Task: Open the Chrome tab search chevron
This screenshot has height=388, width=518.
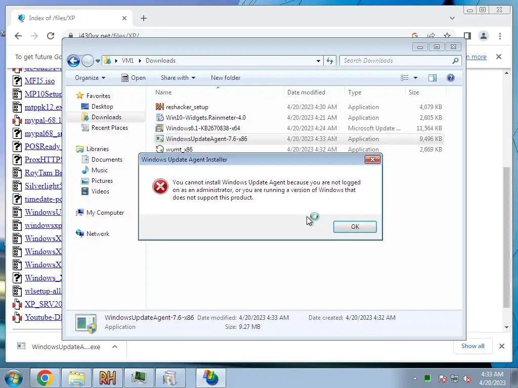Action: point(452,18)
